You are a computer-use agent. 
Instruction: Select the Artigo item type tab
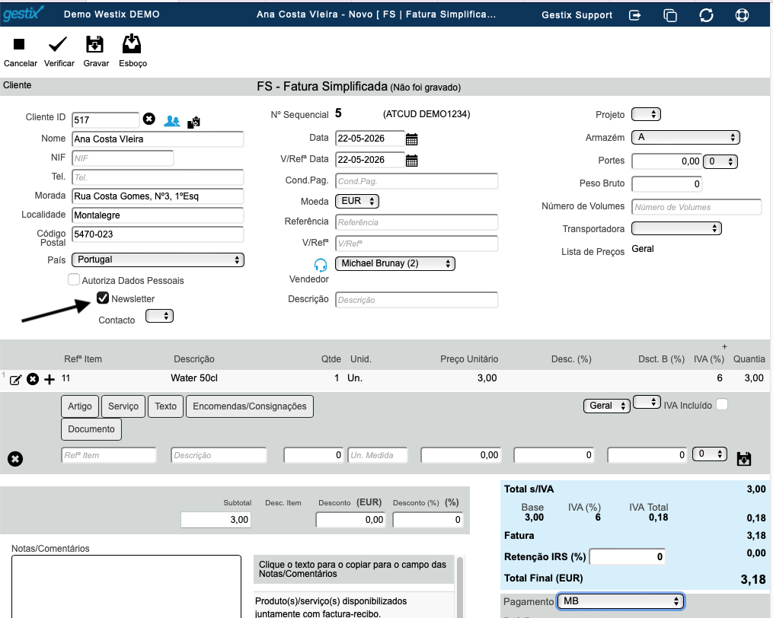click(x=80, y=406)
